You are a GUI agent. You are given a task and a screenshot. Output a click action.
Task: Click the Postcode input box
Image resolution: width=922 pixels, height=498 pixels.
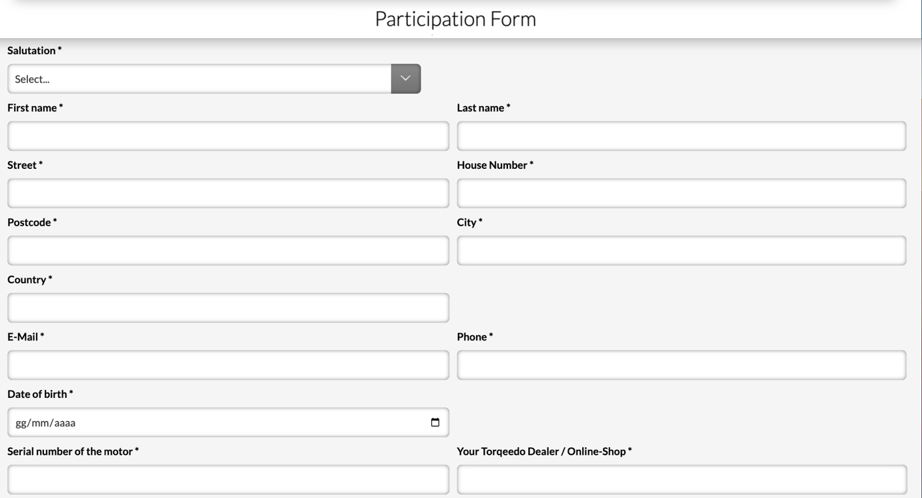[228, 251]
